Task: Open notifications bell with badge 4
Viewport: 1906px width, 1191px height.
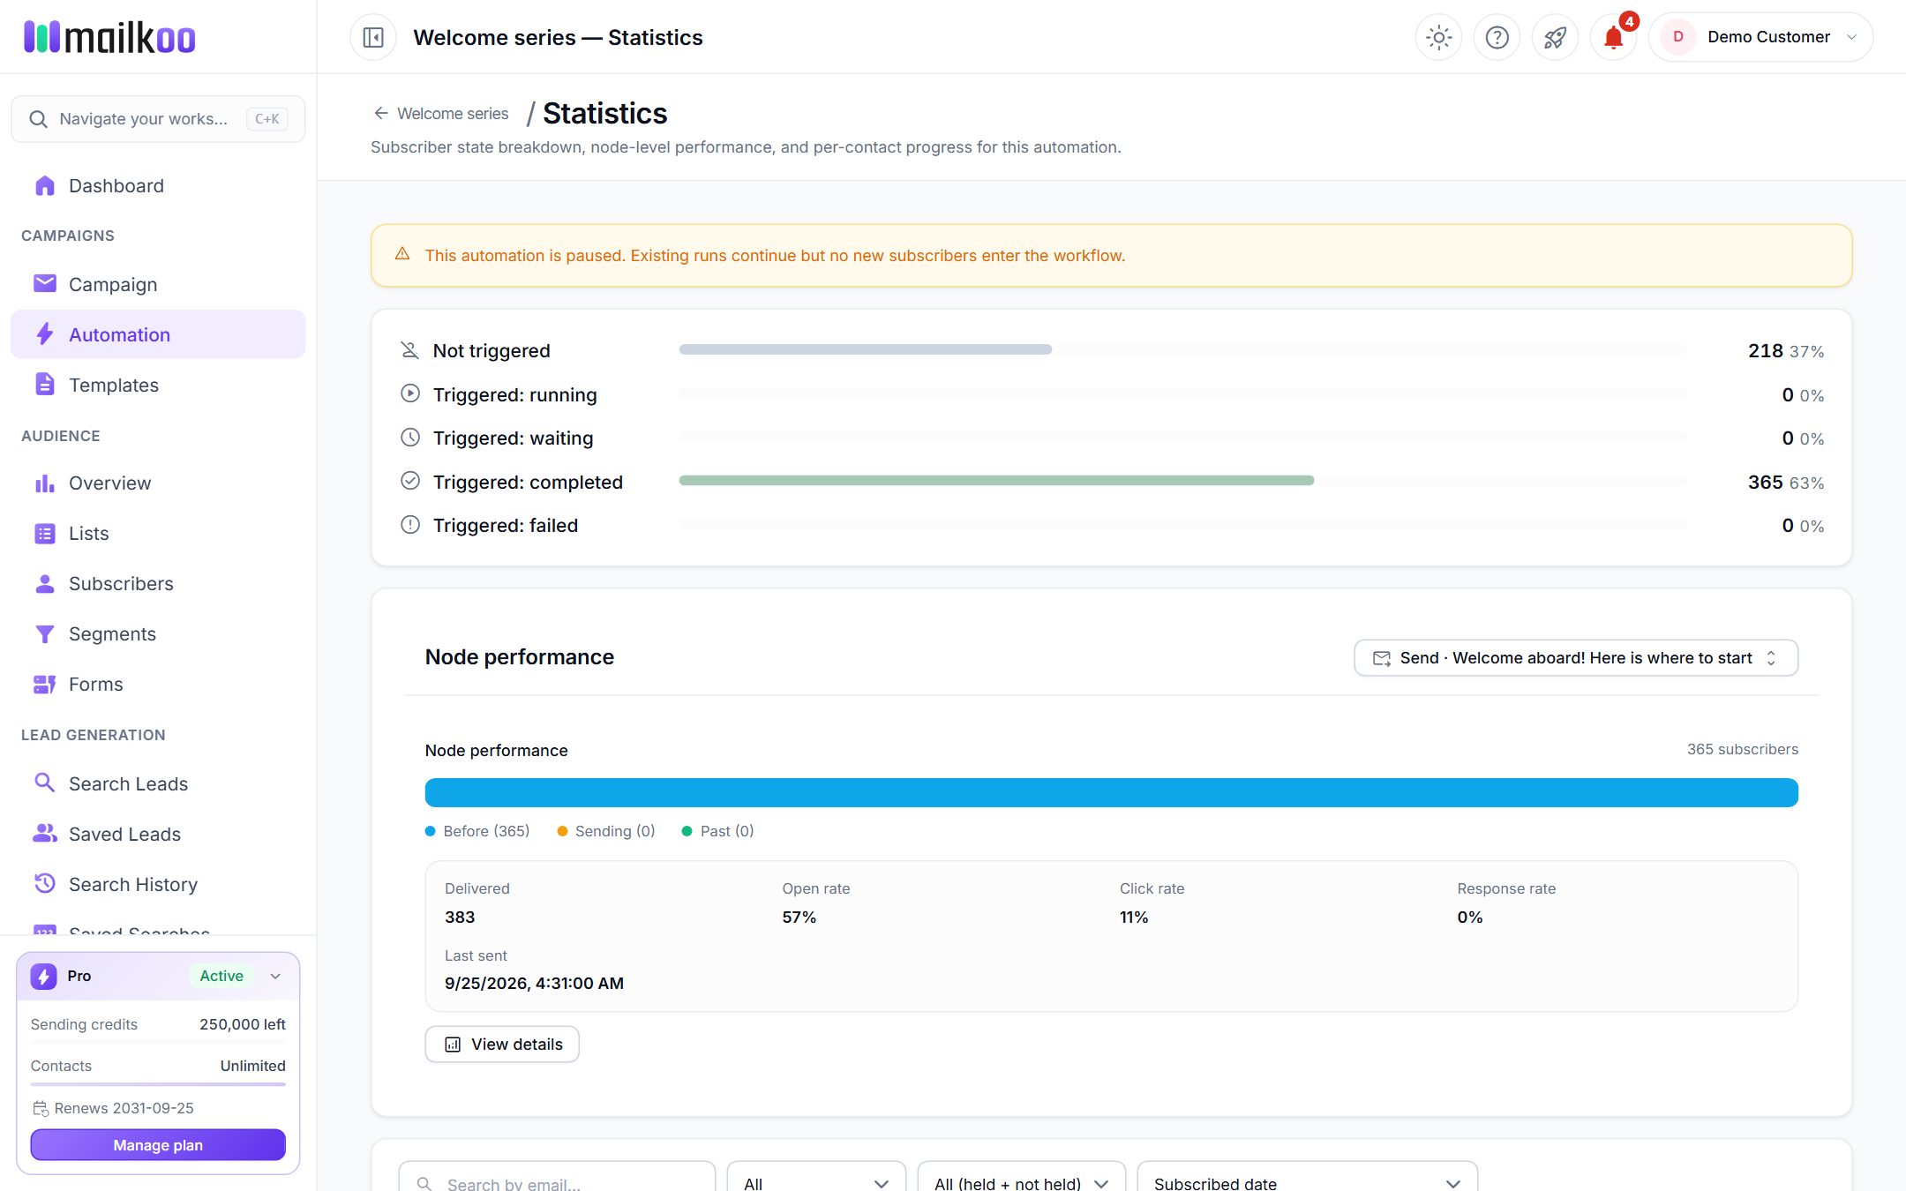Action: (1613, 37)
